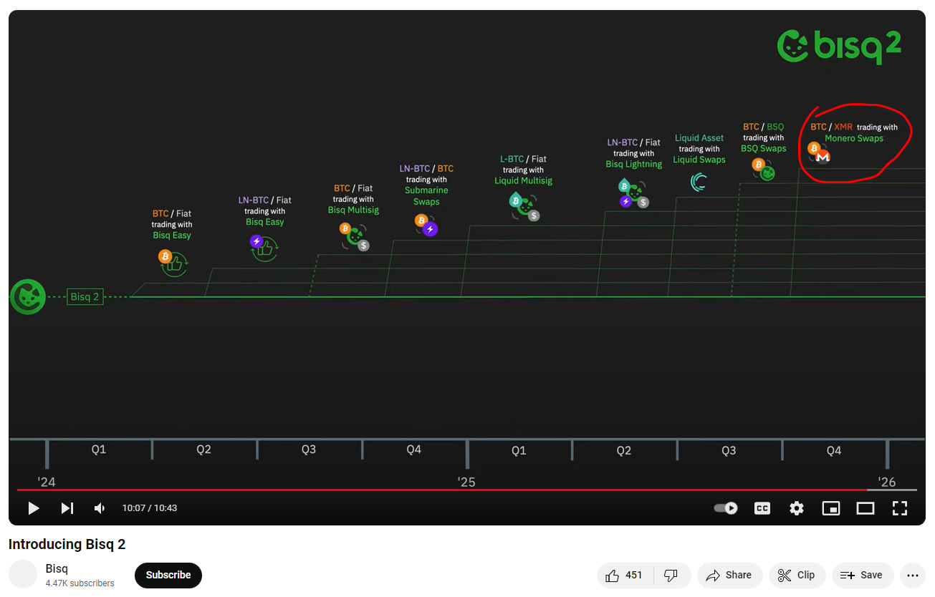Click the green Bisq cat icon at roadmap start

pos(28,296)
